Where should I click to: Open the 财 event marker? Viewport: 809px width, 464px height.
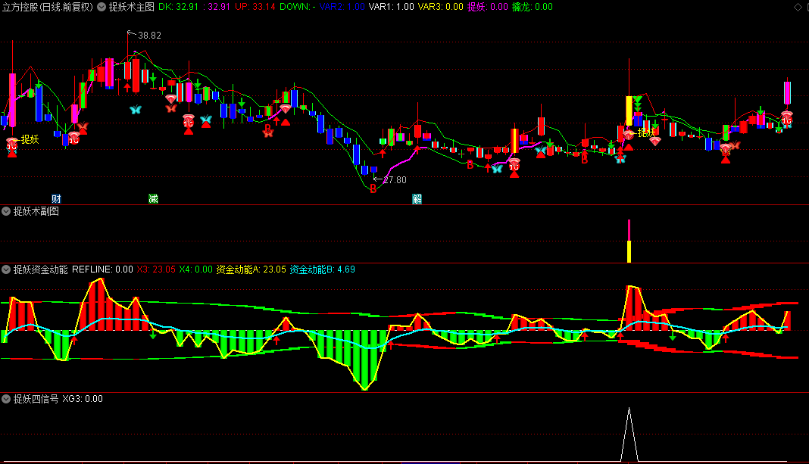(56, 199)
